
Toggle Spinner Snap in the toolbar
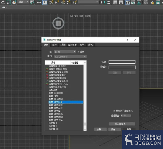[x=68, y=2]
